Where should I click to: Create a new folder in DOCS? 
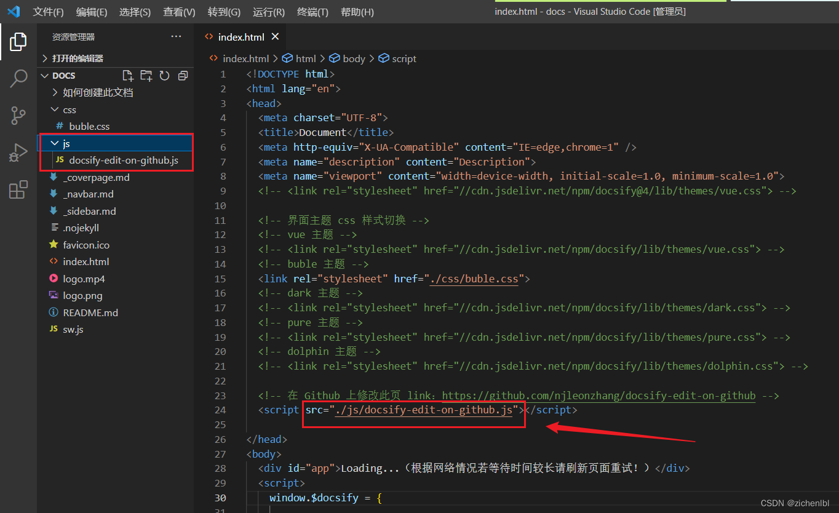pos(146,76)
